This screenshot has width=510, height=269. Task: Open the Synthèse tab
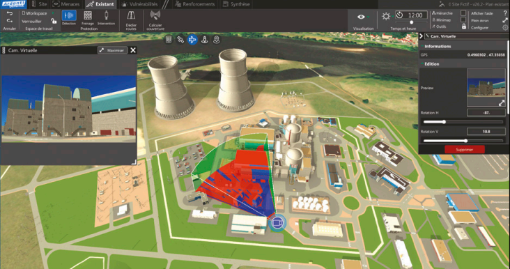(x=236, y=4)
